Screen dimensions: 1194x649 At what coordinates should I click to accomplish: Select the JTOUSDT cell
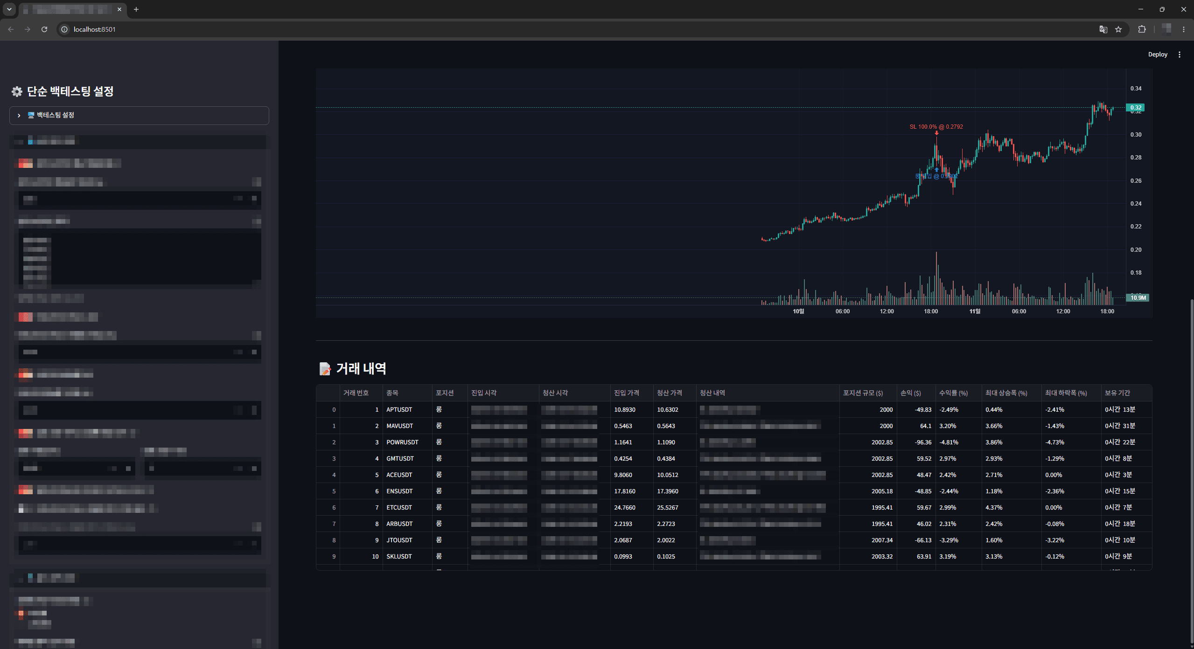407,540
